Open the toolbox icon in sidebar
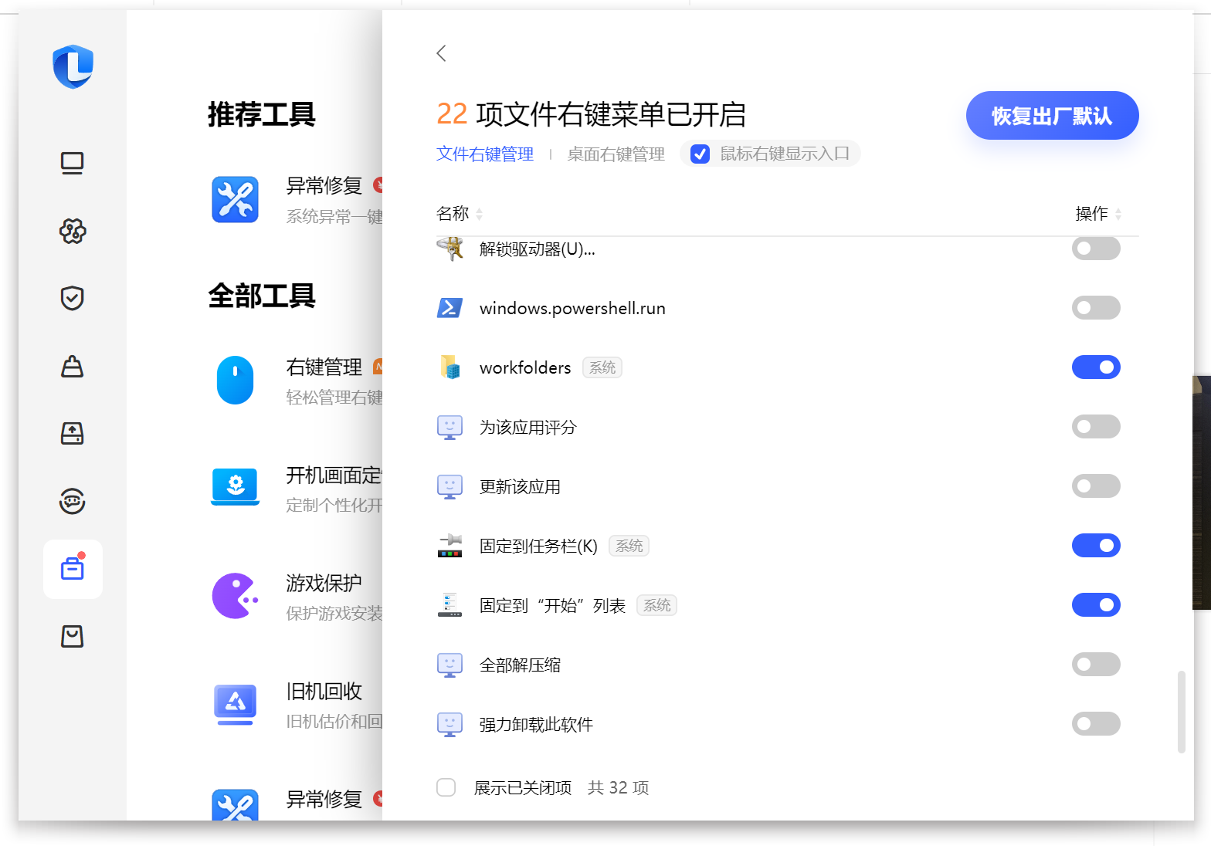 tap(72, 569)
